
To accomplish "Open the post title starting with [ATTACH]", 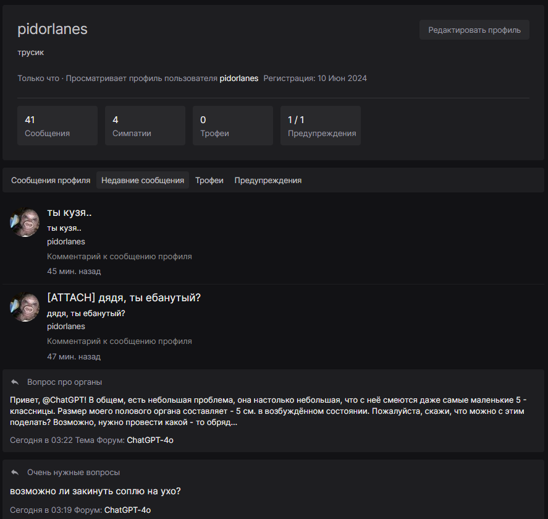I will (x=124, y=298).
